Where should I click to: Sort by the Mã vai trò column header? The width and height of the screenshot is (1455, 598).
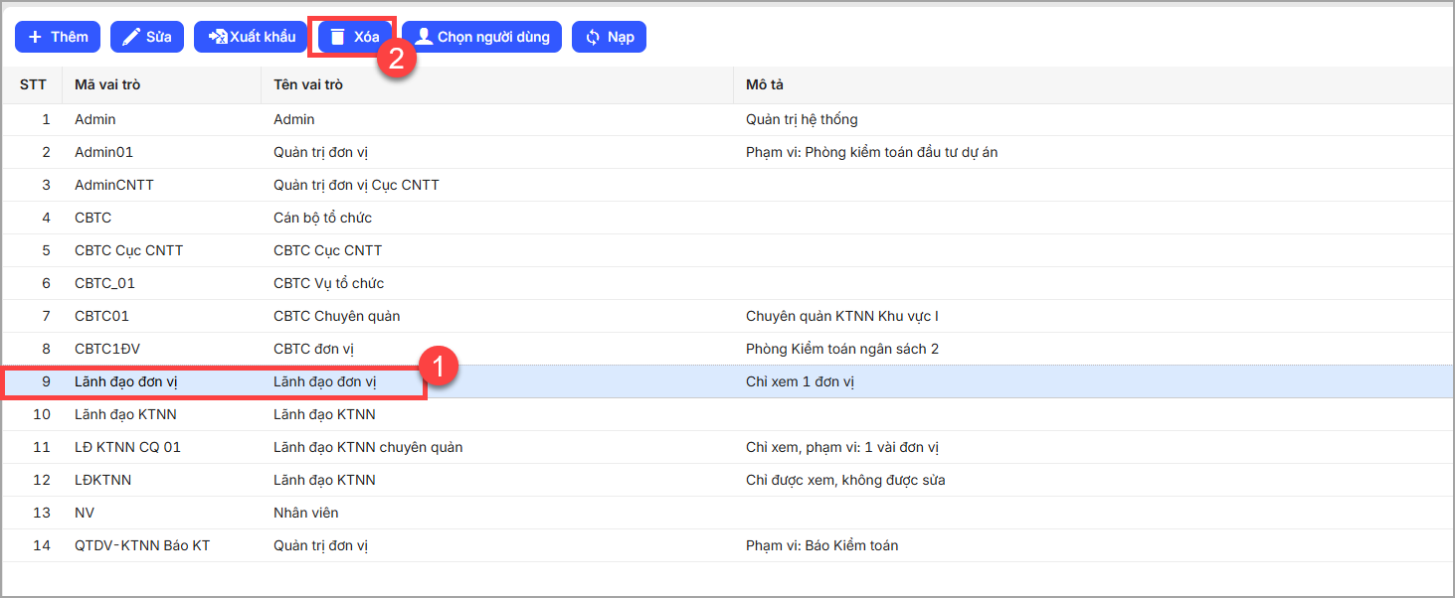click(x=107, y=84)
